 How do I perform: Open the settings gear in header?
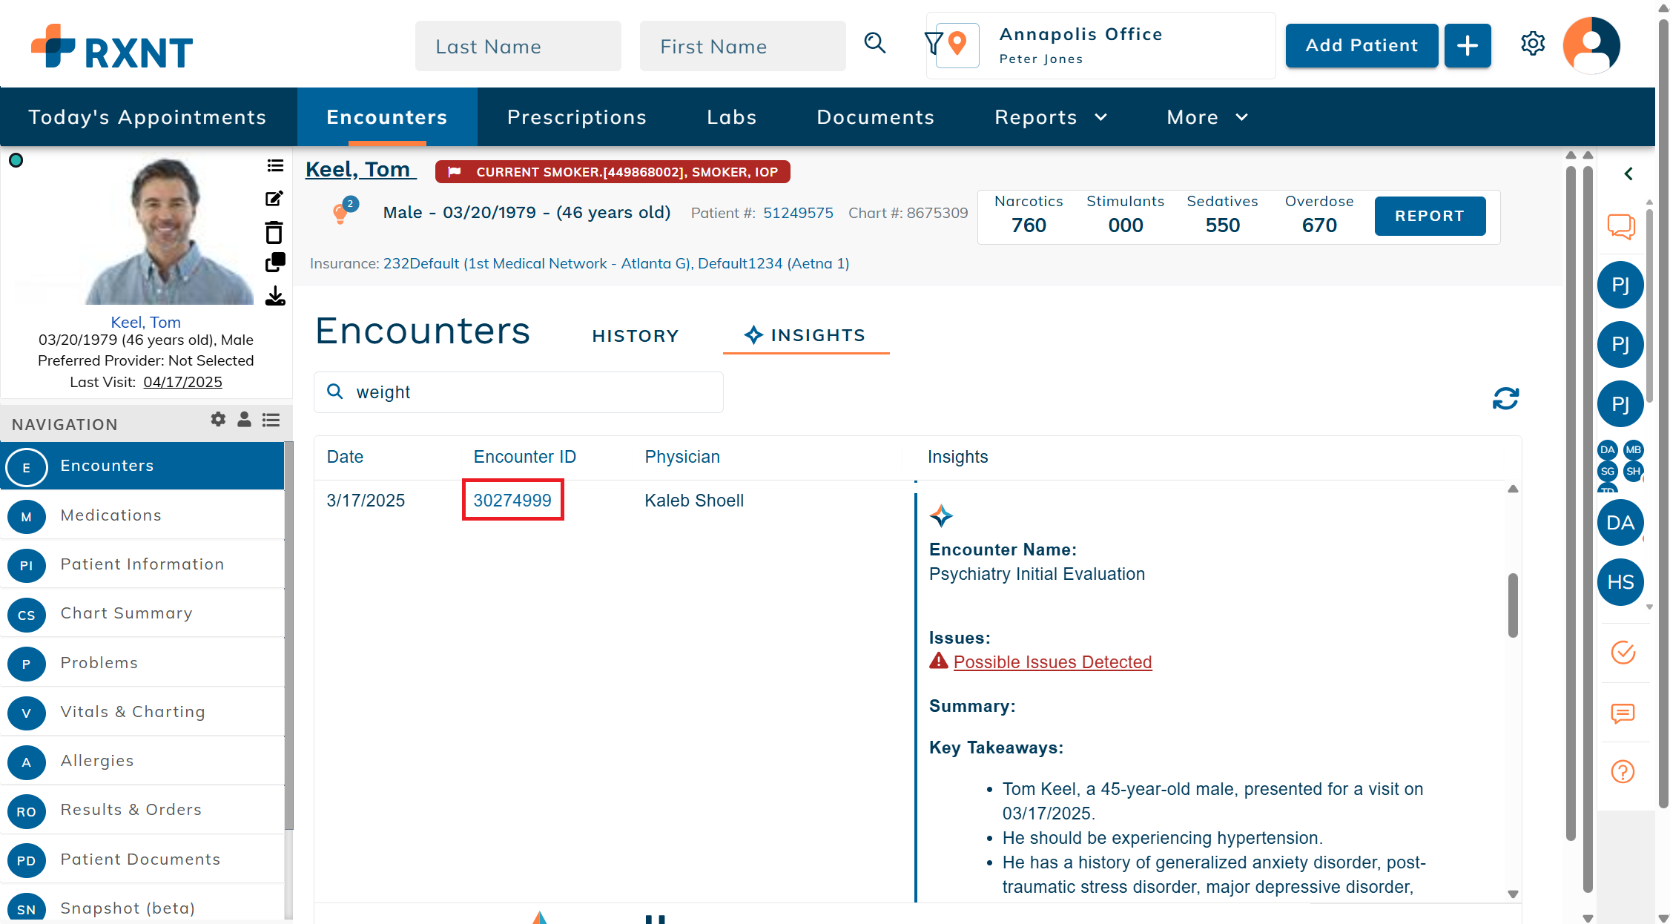1533,44
